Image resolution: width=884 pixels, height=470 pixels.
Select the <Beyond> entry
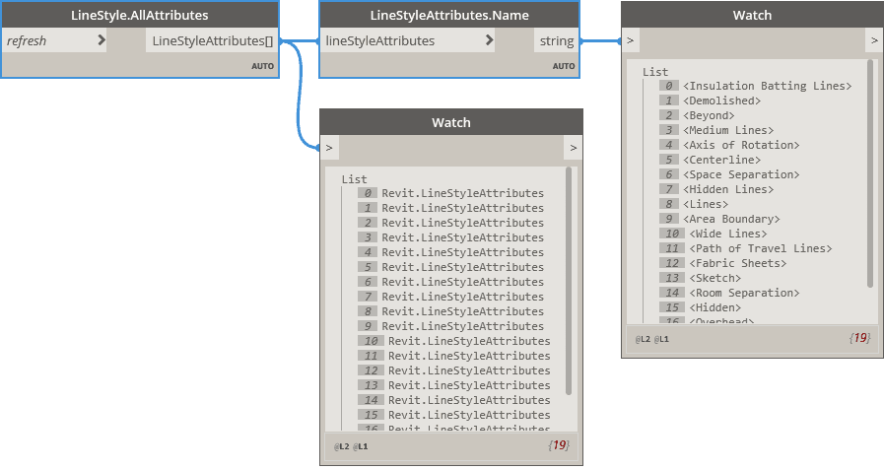point(709,115)
